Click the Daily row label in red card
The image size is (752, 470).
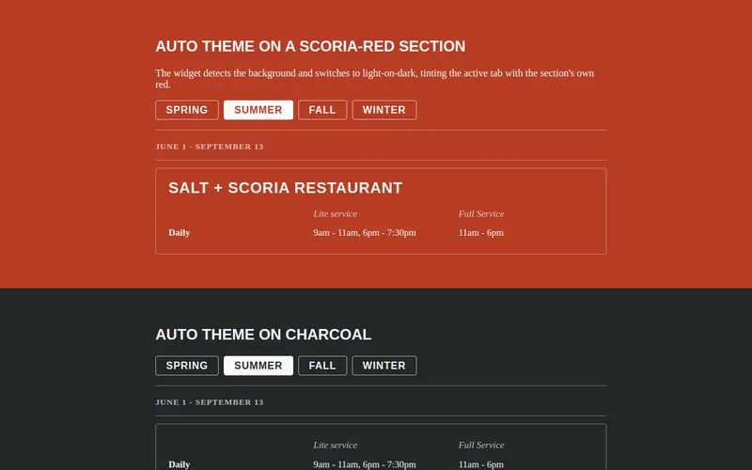(x=180, y=232)
